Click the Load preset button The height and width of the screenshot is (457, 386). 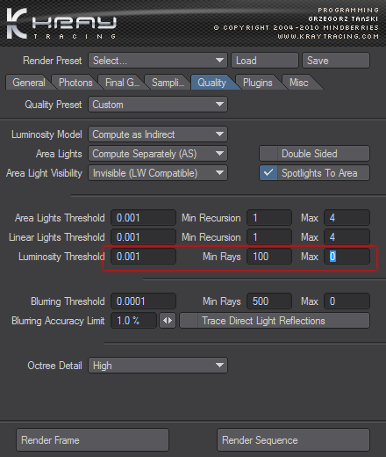pyautogui.click(x=265, y=61)
